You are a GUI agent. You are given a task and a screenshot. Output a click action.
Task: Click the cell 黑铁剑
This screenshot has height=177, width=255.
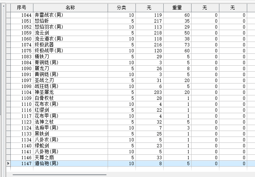pos(71,134)
